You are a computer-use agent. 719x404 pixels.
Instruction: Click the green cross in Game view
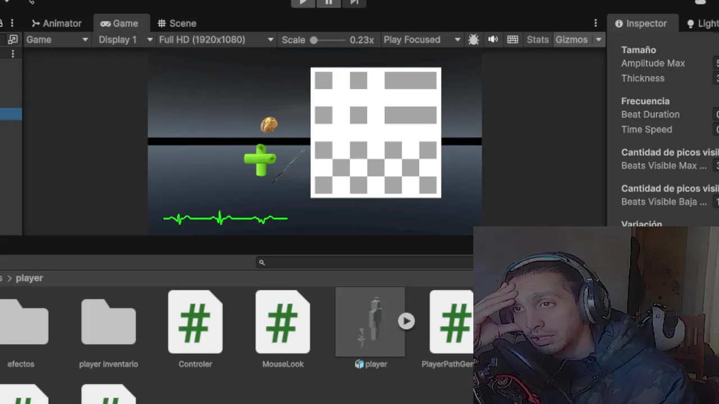pos(260,160)
